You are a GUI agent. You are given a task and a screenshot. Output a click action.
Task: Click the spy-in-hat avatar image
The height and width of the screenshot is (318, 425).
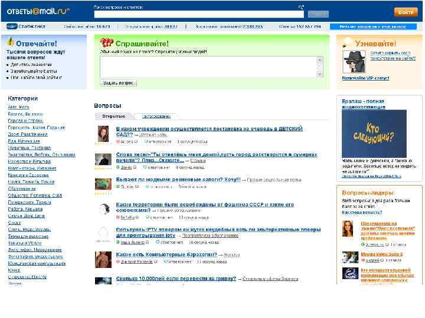[354, 62]
